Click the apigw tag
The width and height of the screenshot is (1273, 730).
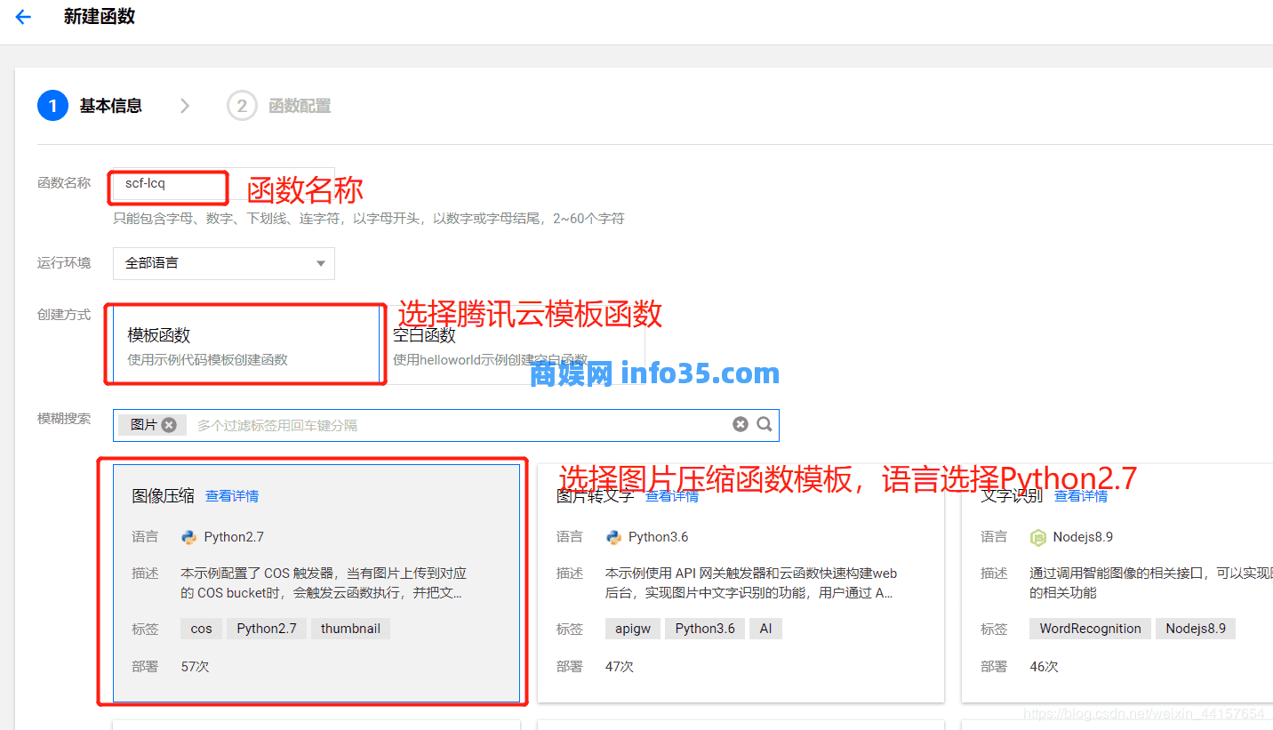[633, 629]
